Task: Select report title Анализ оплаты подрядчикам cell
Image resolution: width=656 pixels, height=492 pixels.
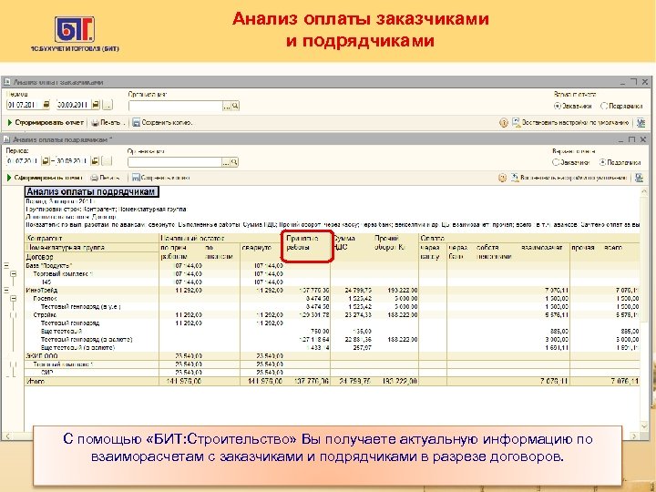Action: [91, 191]
